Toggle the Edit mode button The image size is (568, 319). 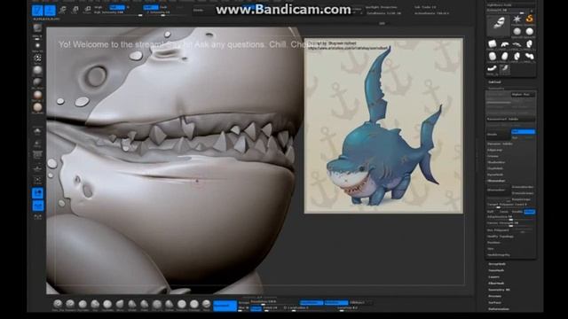pyautogui.click(x=37, y=11)
